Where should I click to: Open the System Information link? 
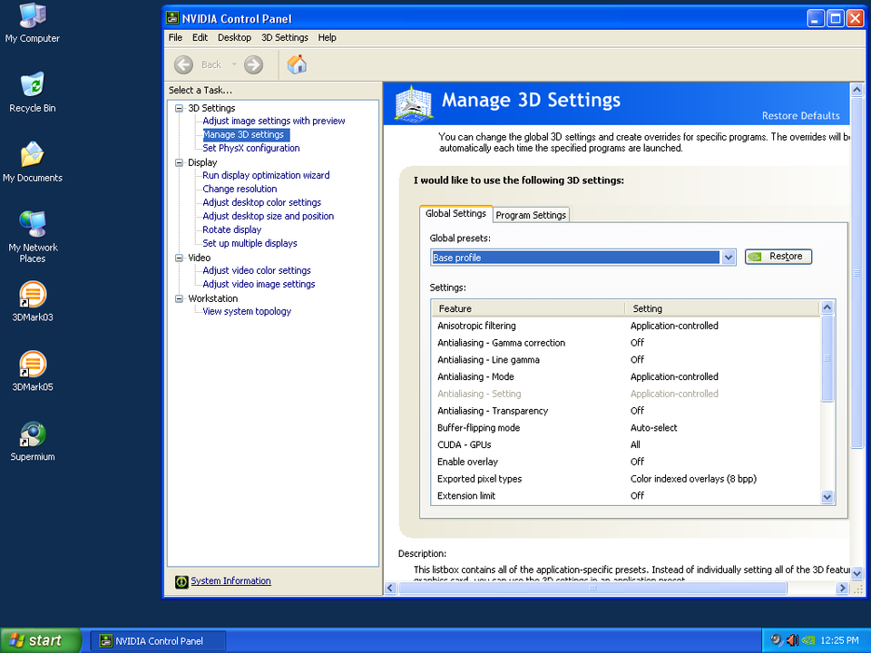230,581
